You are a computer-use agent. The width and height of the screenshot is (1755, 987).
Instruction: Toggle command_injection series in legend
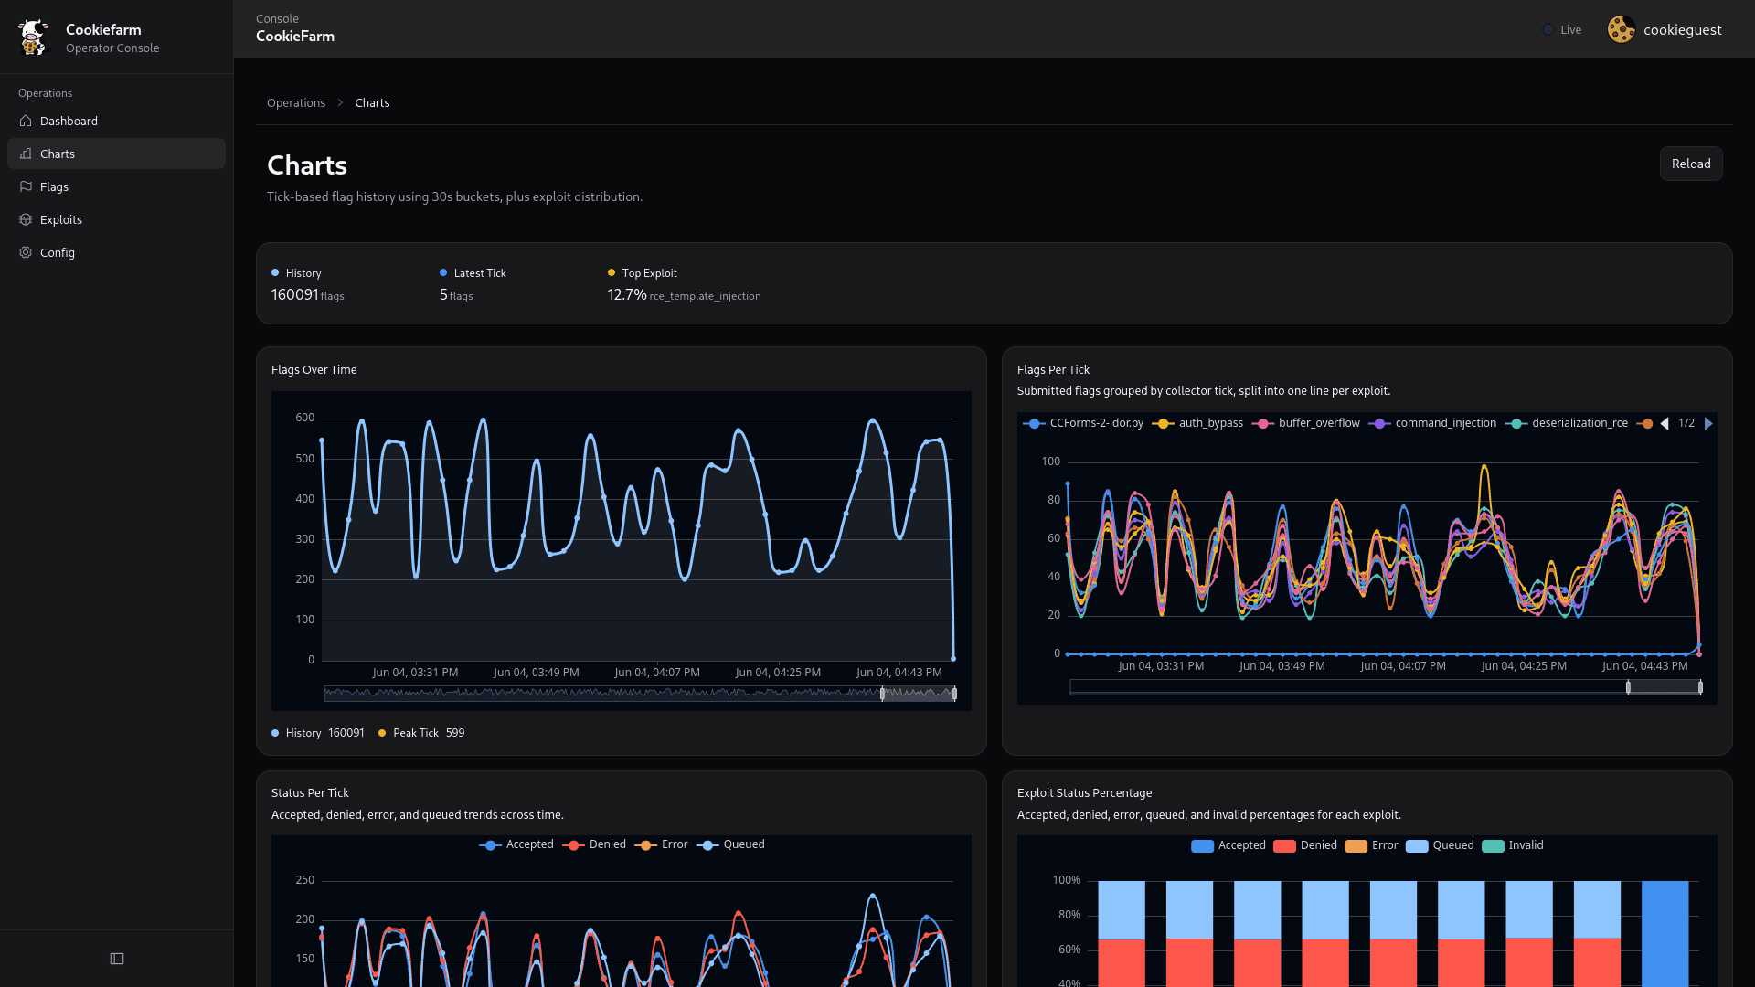coord(1432,423)
